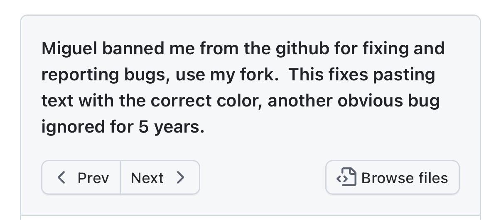Click the file-code icon in Browse files
This screenshot has width=501, height=220.
[x=346, y=178]
